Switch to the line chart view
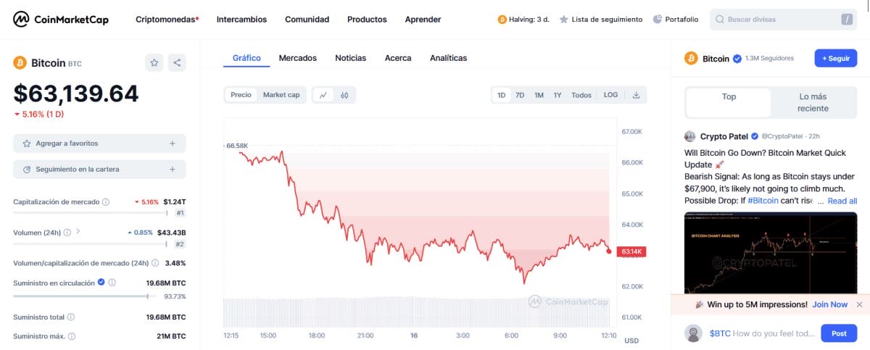Screen dimensions: 870x350 [323, 95]
